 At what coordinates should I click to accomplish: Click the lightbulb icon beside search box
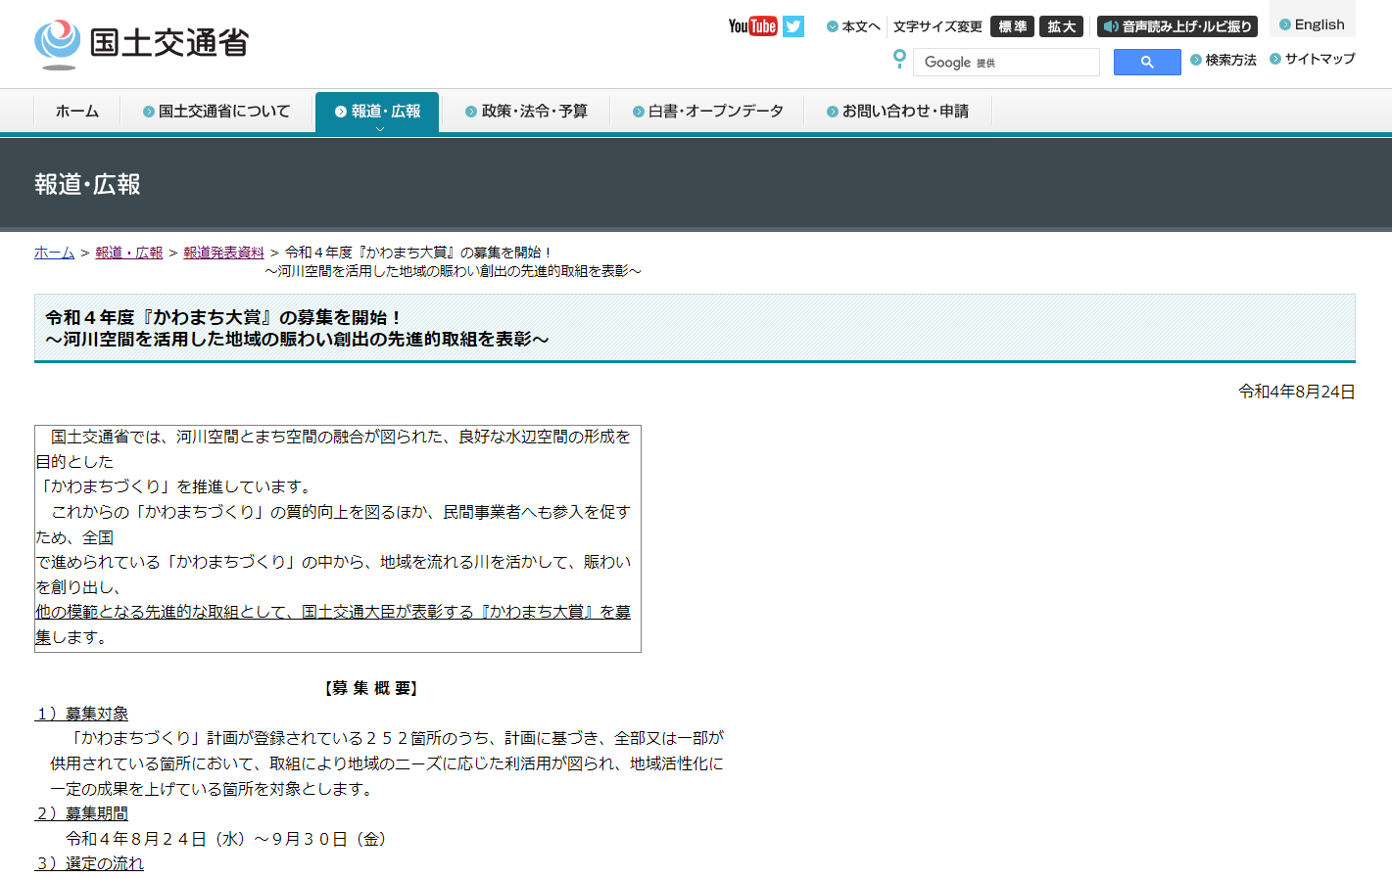899,59
